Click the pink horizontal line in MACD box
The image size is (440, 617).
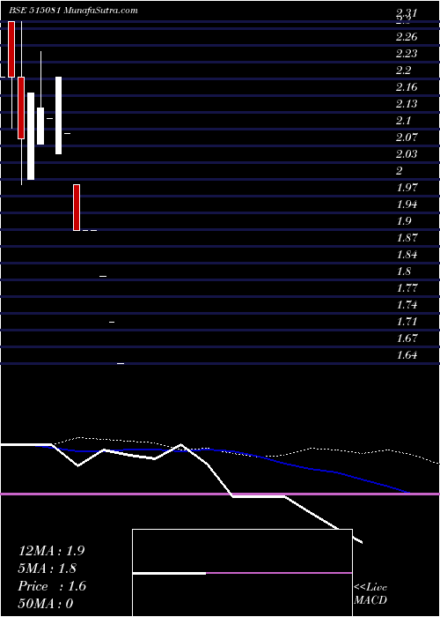[x=279, y=573]
